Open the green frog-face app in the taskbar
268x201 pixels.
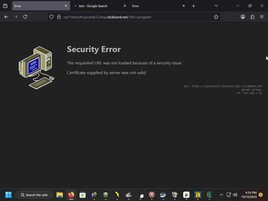[106, 195]
